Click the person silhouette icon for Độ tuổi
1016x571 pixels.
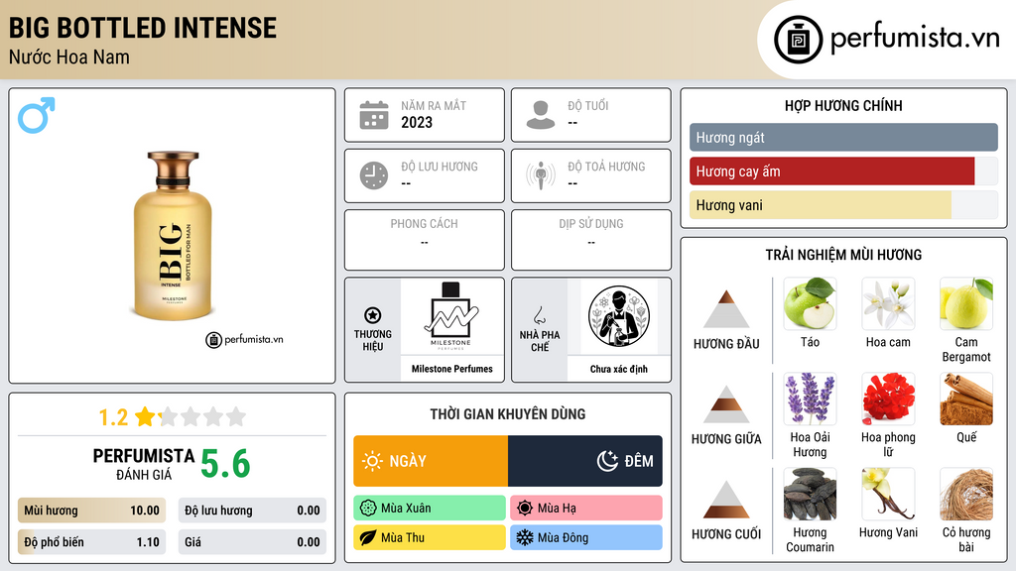click(x=541, y=115)
